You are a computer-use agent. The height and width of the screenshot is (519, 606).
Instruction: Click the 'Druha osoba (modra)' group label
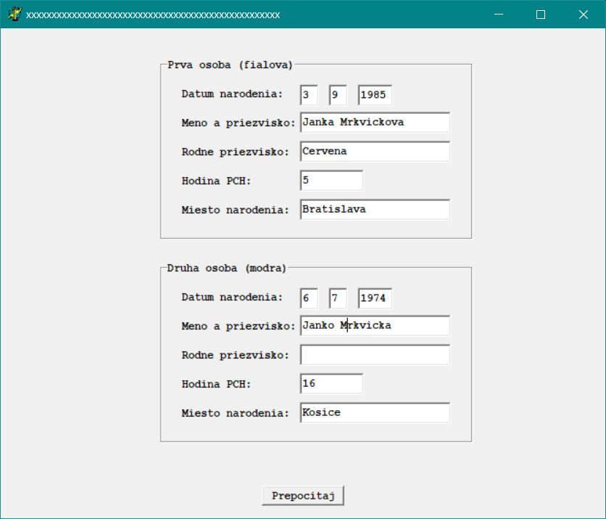point(226,268)
